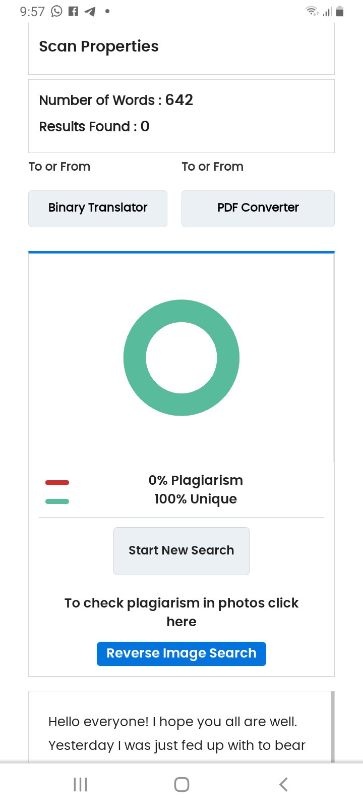Click Start New Search button

(x=181, y=551)
